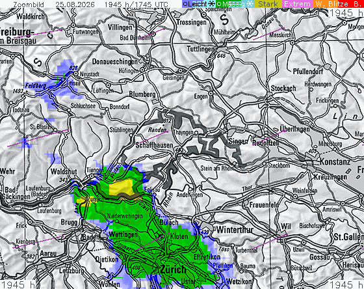Click the 1945 h timestamp in the top-right corner
Image resolution: width=364 pixels, height=289 pixels.
(x=346, y=13)
